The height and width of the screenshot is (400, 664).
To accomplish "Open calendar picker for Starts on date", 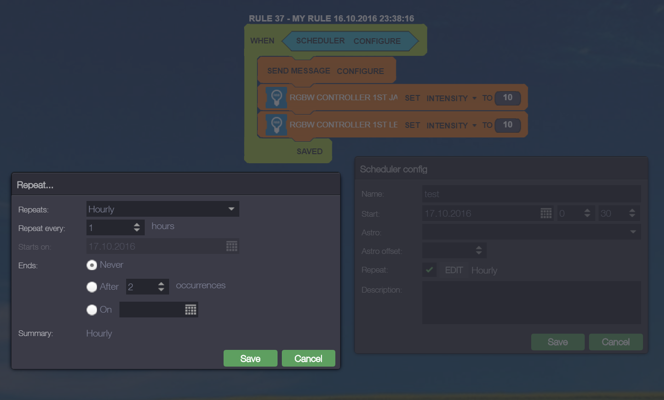I will tap(232, 246).
